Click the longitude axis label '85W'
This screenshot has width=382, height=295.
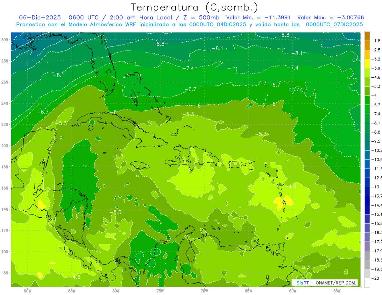point(72,291)
